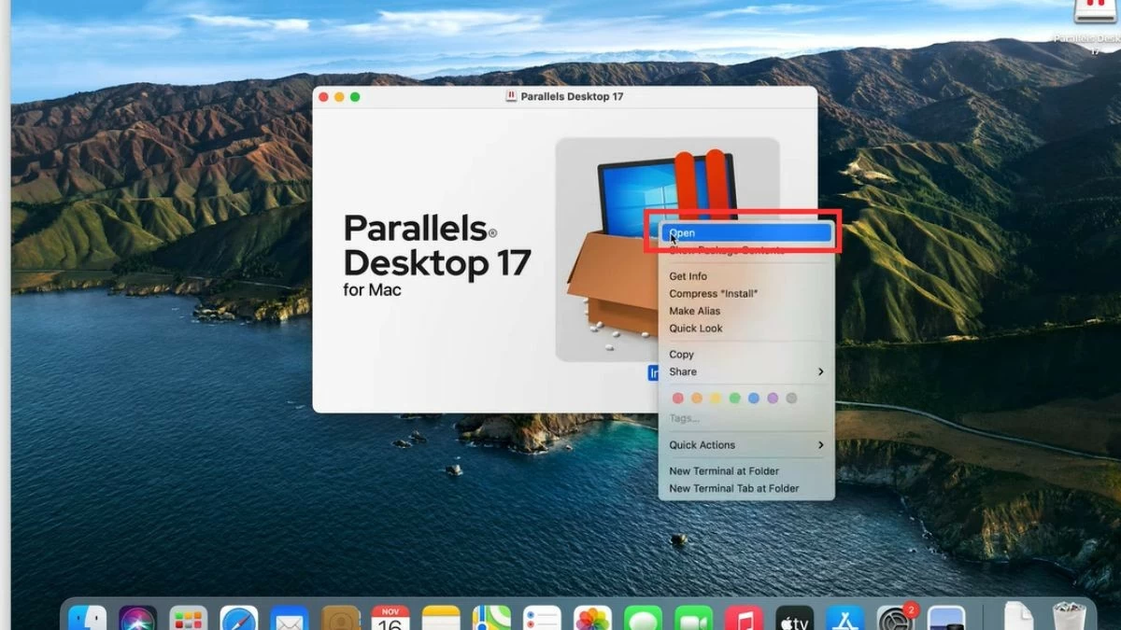Image resolution: width=1121 pixels, height=630 pixels.
Task: Select Quick Look in the context menu
Action: (695, 329)
